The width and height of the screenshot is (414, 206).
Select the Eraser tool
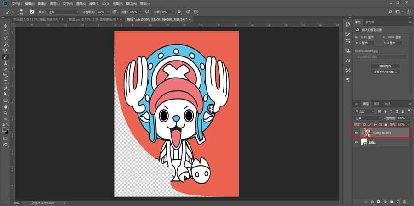5,69
